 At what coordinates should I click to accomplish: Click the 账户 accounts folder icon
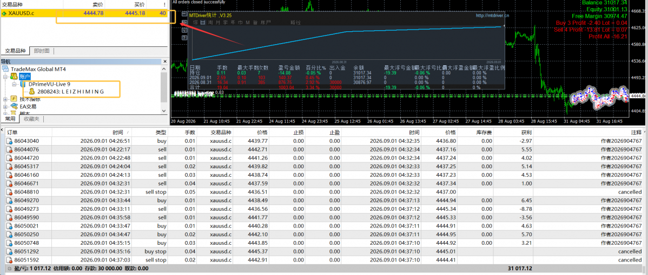(14, 76)
